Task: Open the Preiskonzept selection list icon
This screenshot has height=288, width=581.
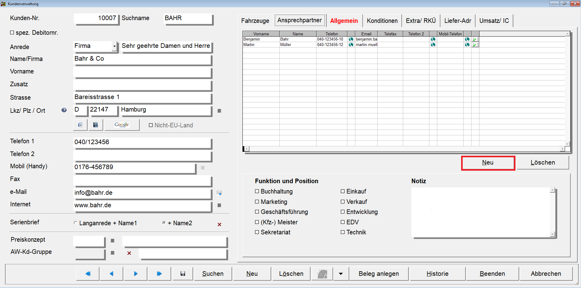Action: point(112,241)
